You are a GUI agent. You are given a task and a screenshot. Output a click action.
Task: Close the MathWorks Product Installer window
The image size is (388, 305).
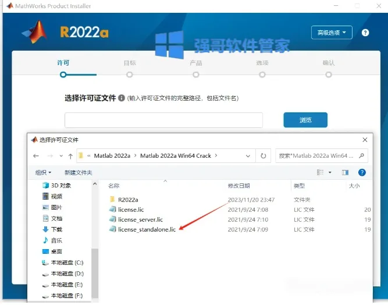[379, 6]
